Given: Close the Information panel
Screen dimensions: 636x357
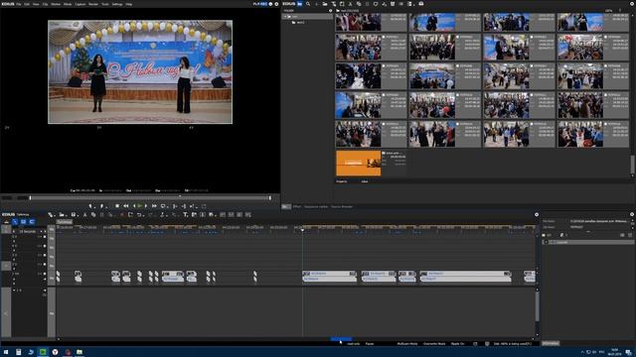Looking at the screenshot, I should 632,214.
